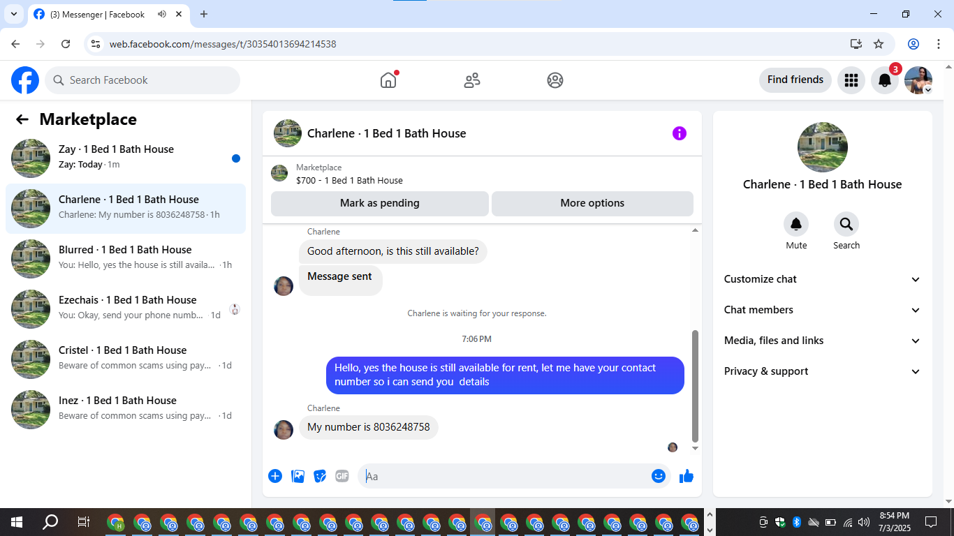
Task: Open the Windows Start menu
Action: coord(17,522)
